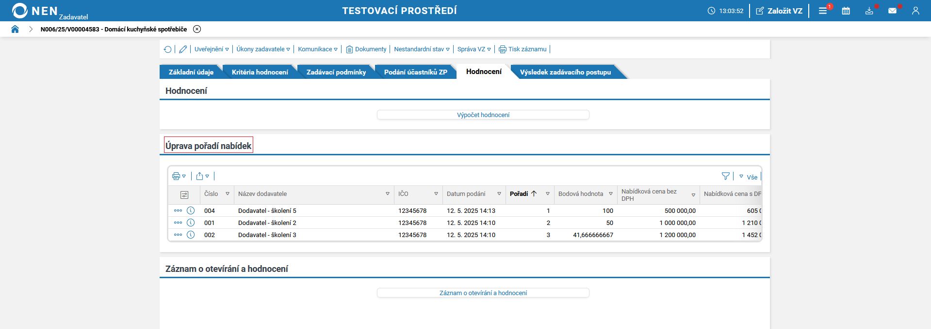Screen dimensions: 931x329
Task: Click the breadcrumb N006/25/V00004583 title
Action: 114,29
